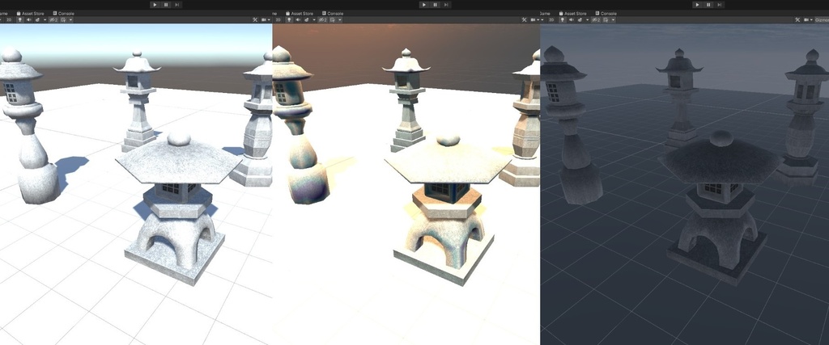Viewport: 829px width, 345px height.
Task: Click scene camera icon in orange-sky scene toolbar
Action: point(533,19)
